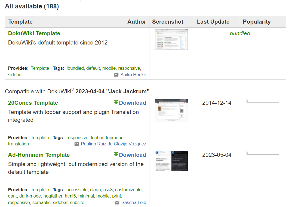Click the popularity bar for Ad-Hominem Template
The height and width of the screenshot is (207, 292).
[x=263, y=153]
